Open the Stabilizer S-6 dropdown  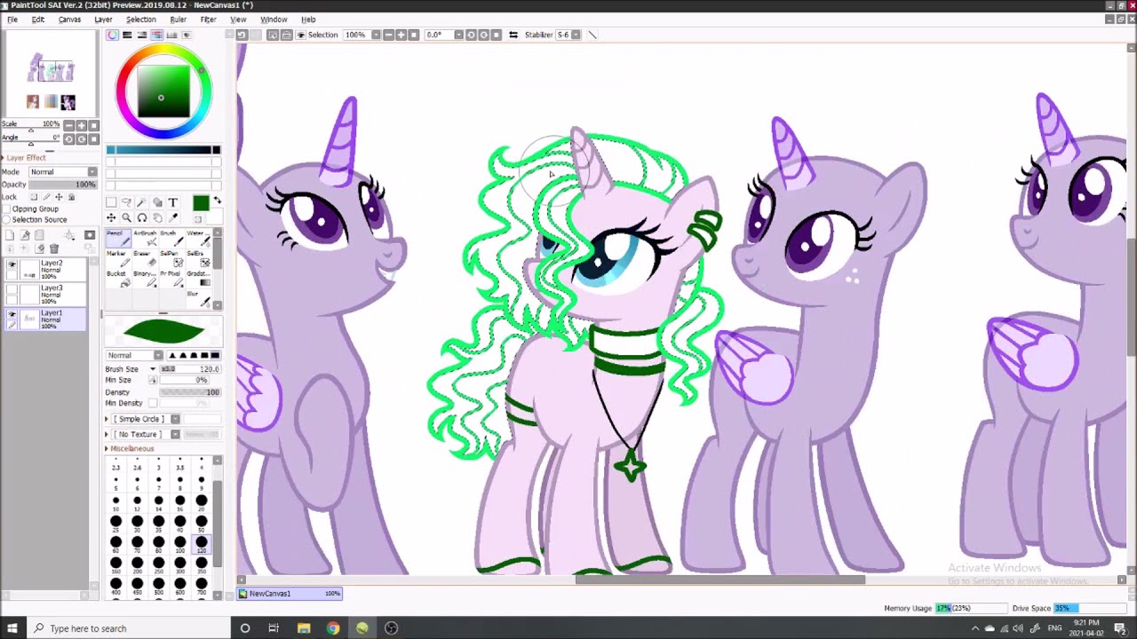pyautogui.click(x=576, y=35)
